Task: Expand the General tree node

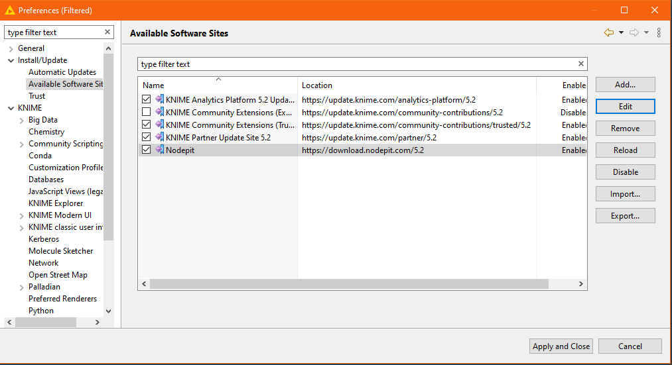Action: click(11, 49)
